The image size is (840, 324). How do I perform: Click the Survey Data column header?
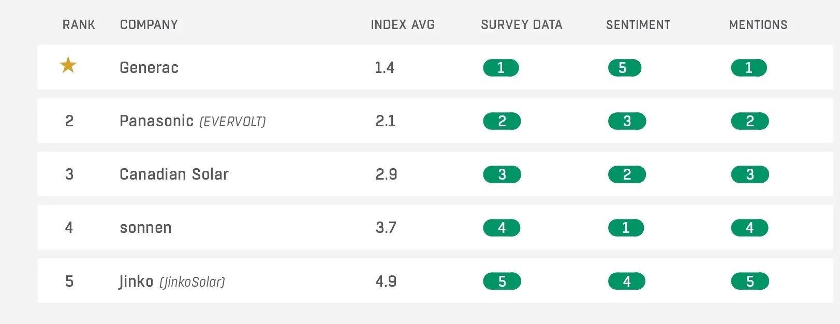tap(521, 25)
